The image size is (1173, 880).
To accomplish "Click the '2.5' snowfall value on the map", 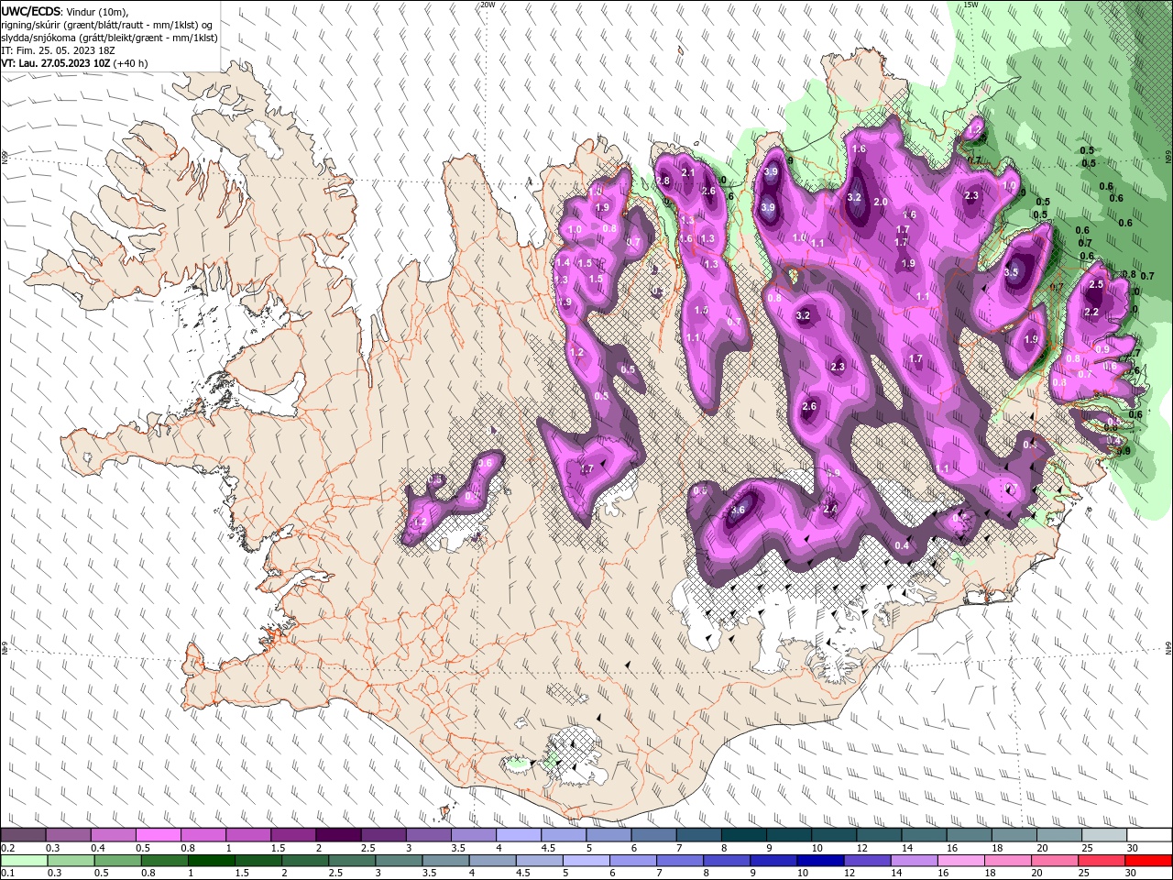I will click(1096, 285).
